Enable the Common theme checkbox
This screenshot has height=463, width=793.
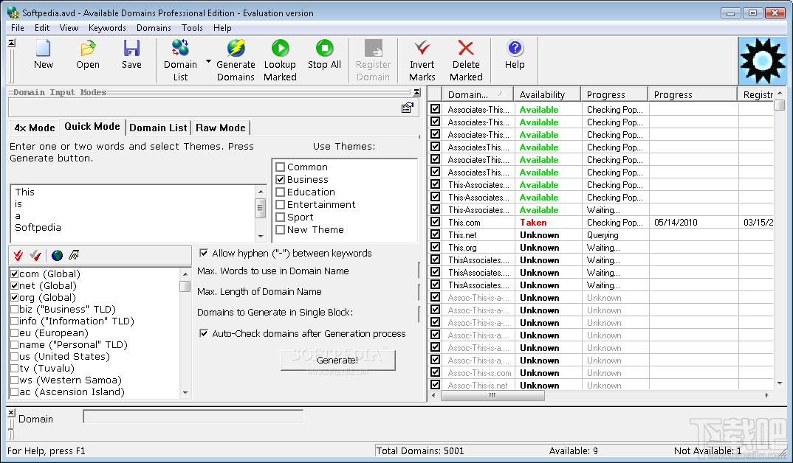pos(280,167)
